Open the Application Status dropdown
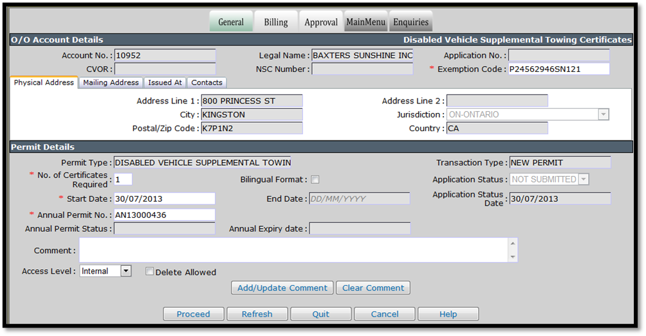 (x=584, y=179)
